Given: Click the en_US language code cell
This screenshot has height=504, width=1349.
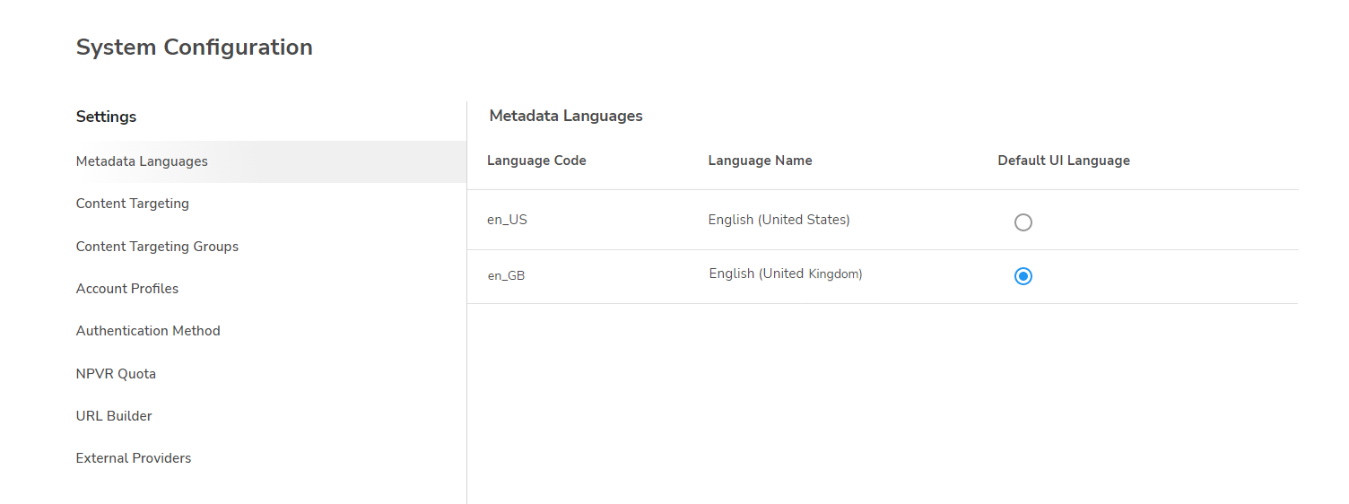Looking at the screenshot, I should click(x=507, y=220).
